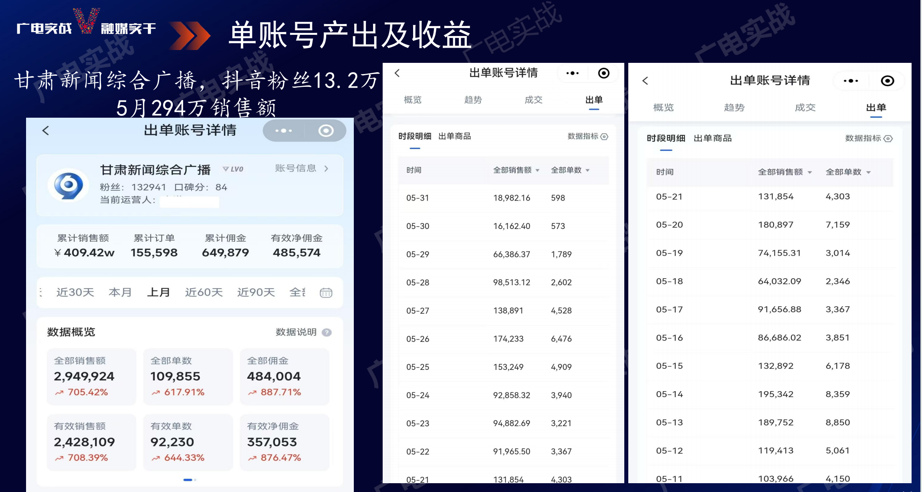922x492 pixels.
Task: Tap circular record icon in right phone header
Action: coord(887,81)
